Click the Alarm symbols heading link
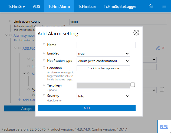This screenshot has height=133, width=171. coord(24,36)
